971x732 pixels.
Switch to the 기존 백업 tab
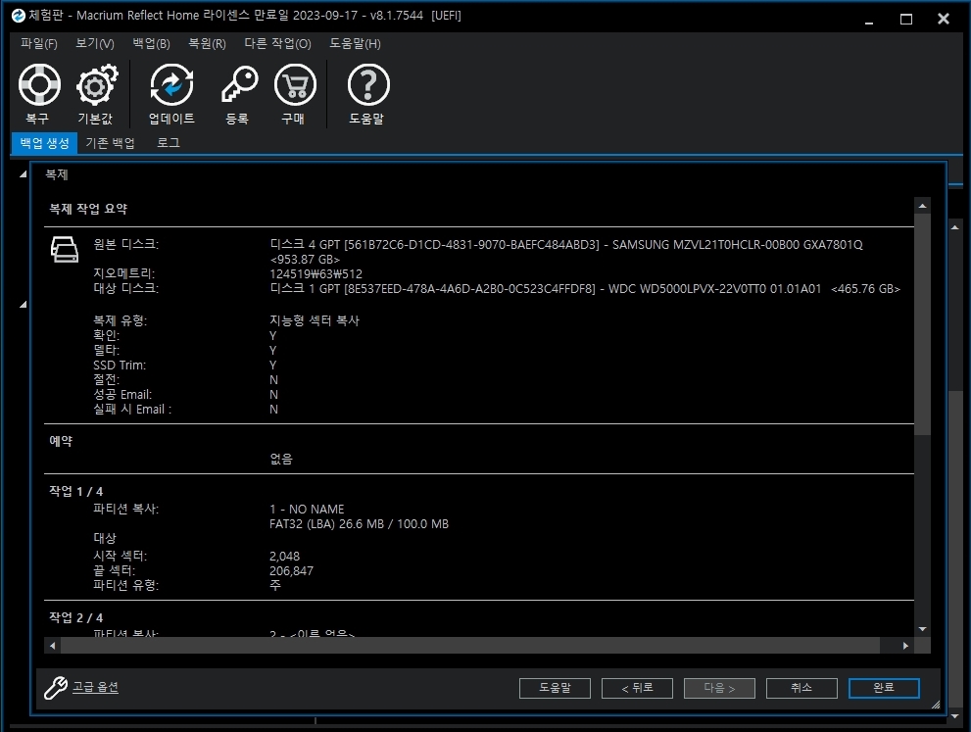(x=110, y=143)
